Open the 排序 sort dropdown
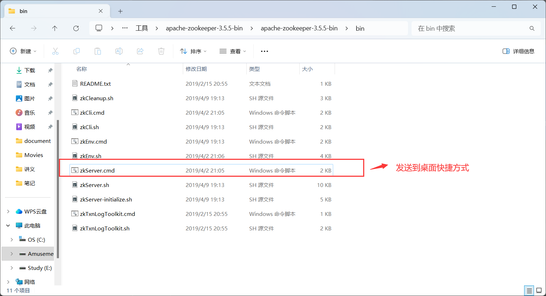 193,51
